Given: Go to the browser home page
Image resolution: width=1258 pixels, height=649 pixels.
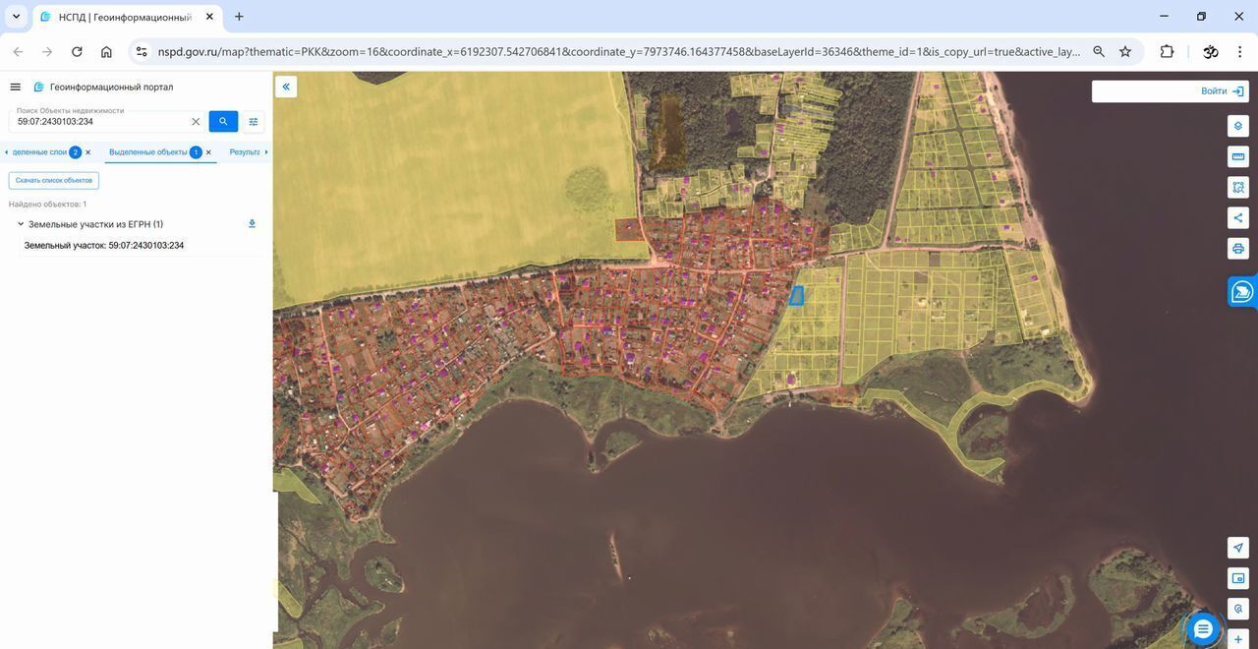Looking at the screenshot, I should (106, 52).
